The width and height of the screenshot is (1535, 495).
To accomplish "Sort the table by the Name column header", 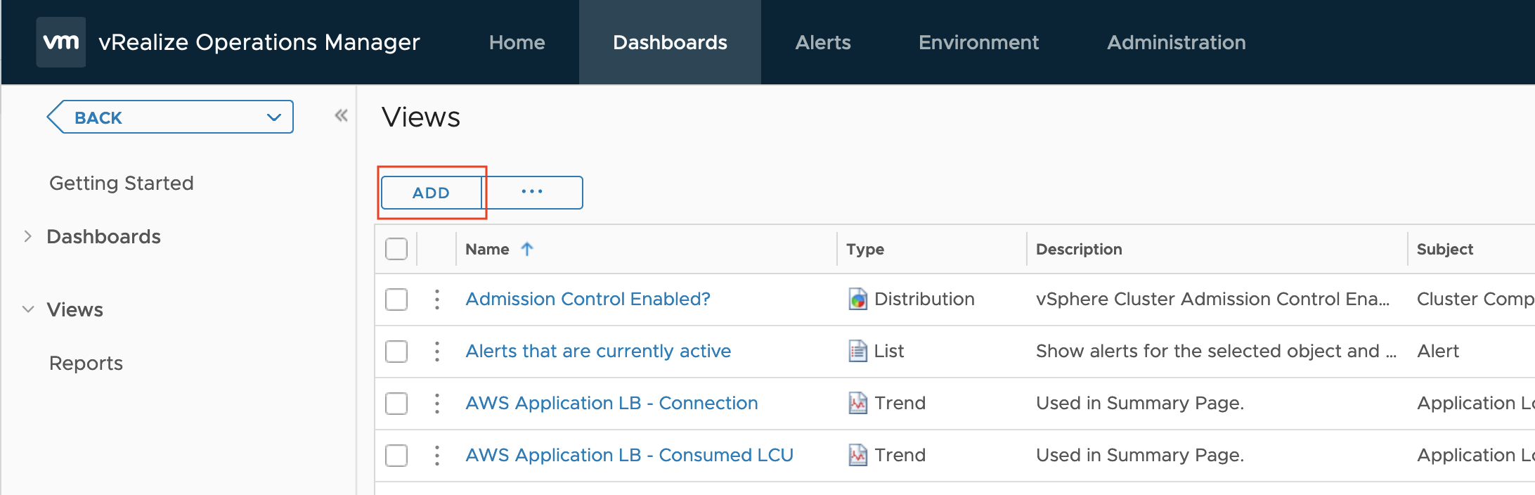I will [x=487, y=249].
